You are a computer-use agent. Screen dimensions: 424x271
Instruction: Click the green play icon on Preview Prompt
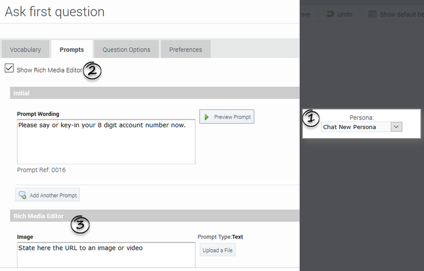tap(207, 116)
